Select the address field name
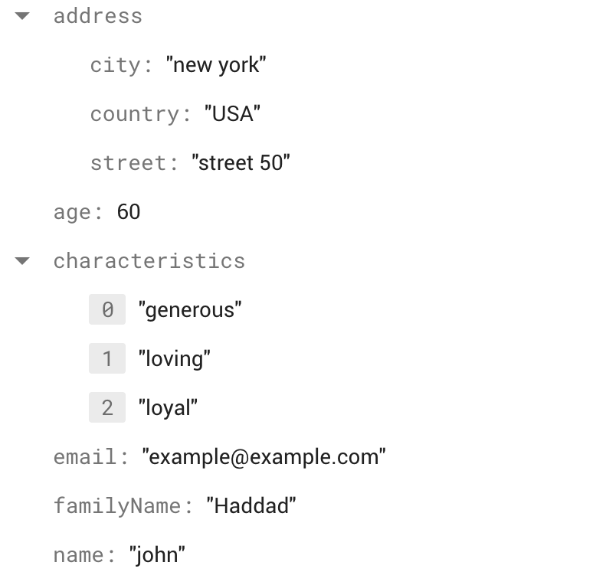Viewport: 596px width, 585px height. pyautogui.click(x=97, y=16)
